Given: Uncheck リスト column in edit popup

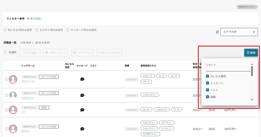Looking at the screenshot, I should [x=207, y=90].
